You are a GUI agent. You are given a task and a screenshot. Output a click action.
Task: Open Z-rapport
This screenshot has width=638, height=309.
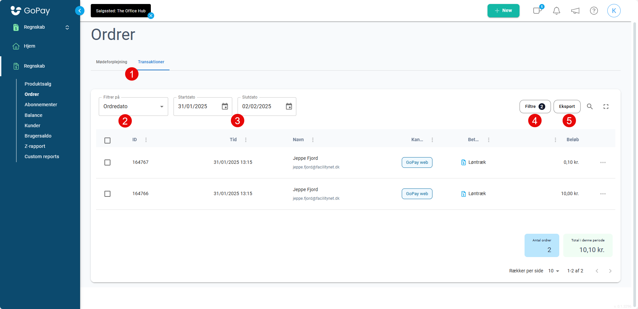tap(35, 146)
